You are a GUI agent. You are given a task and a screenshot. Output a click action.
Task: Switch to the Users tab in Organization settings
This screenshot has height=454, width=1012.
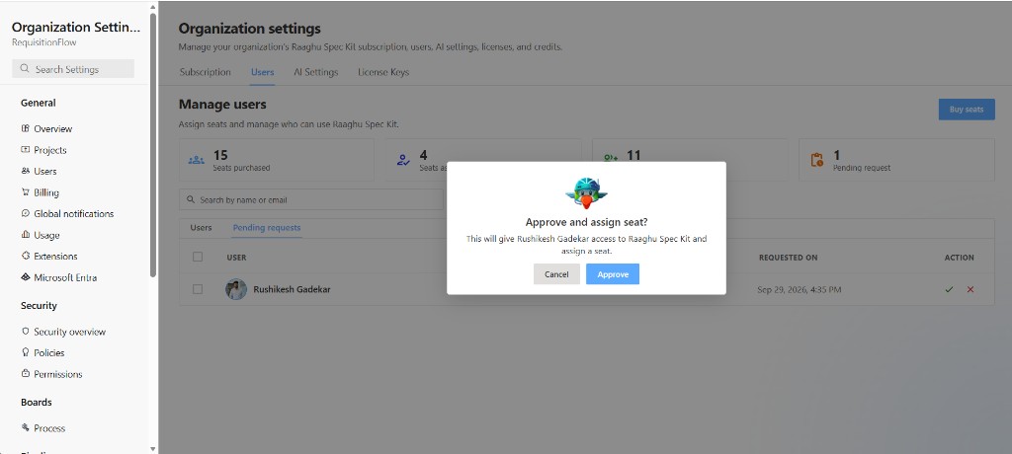(263, 72)
